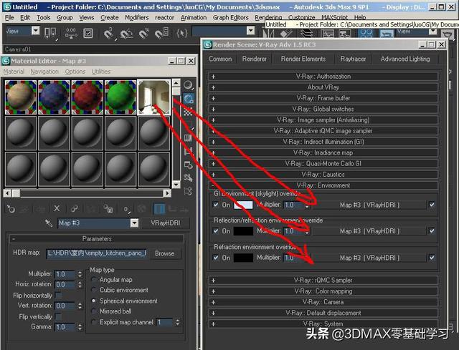Click the Get Material icon
The width and height of the screenshot is (459, 350).
(x=11, y=208)
